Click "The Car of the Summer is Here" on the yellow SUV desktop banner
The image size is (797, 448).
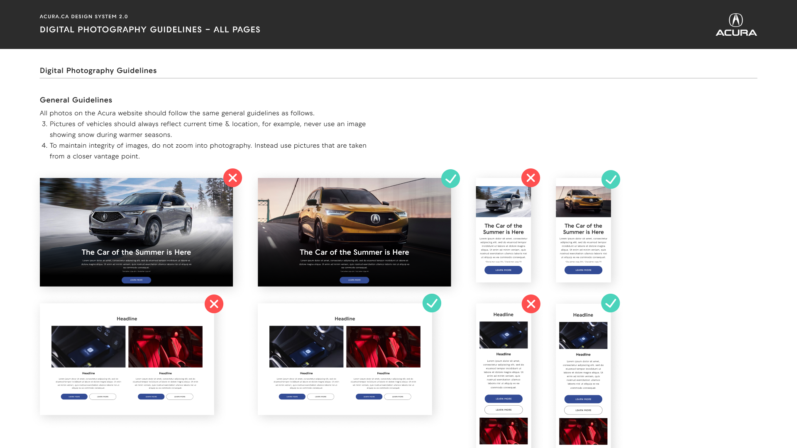point(354,252)
